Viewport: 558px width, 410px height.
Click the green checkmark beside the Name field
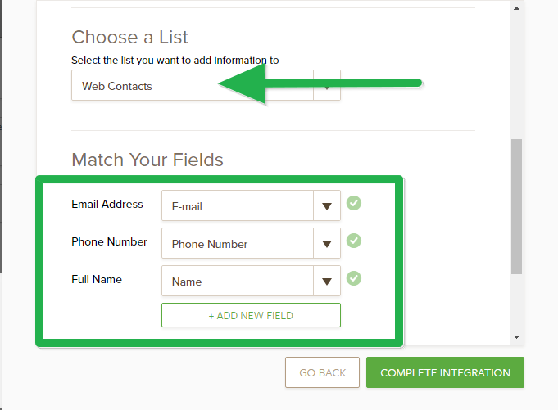tap(353, 278)
